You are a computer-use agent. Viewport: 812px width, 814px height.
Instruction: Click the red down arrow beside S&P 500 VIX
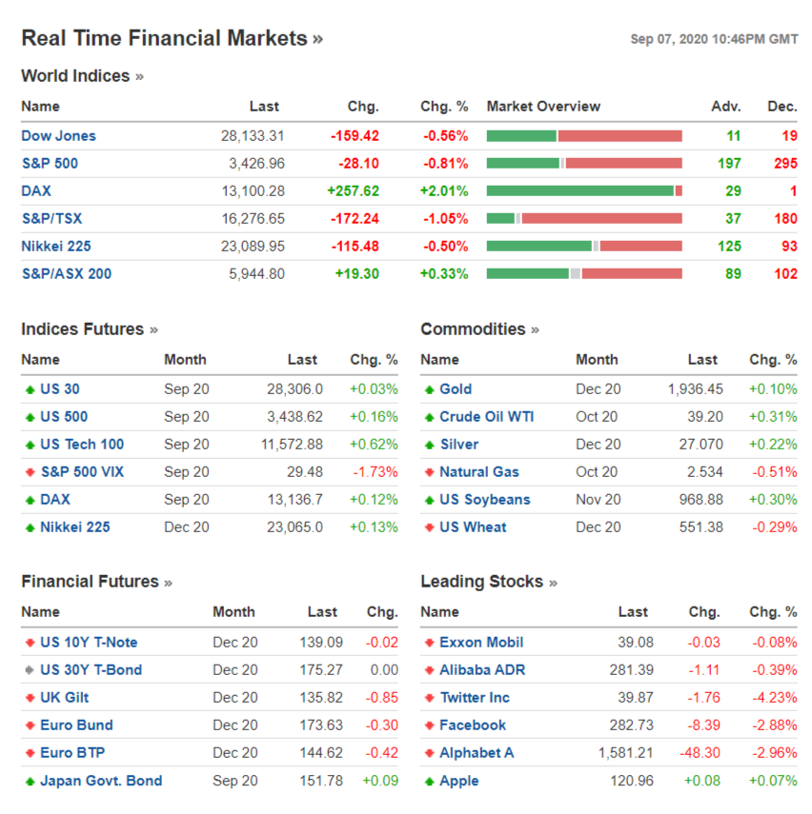[30, 472]
